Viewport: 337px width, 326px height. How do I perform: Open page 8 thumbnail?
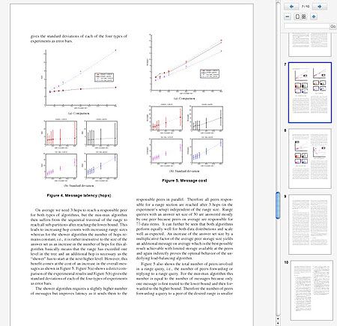(x=310, y=159)
